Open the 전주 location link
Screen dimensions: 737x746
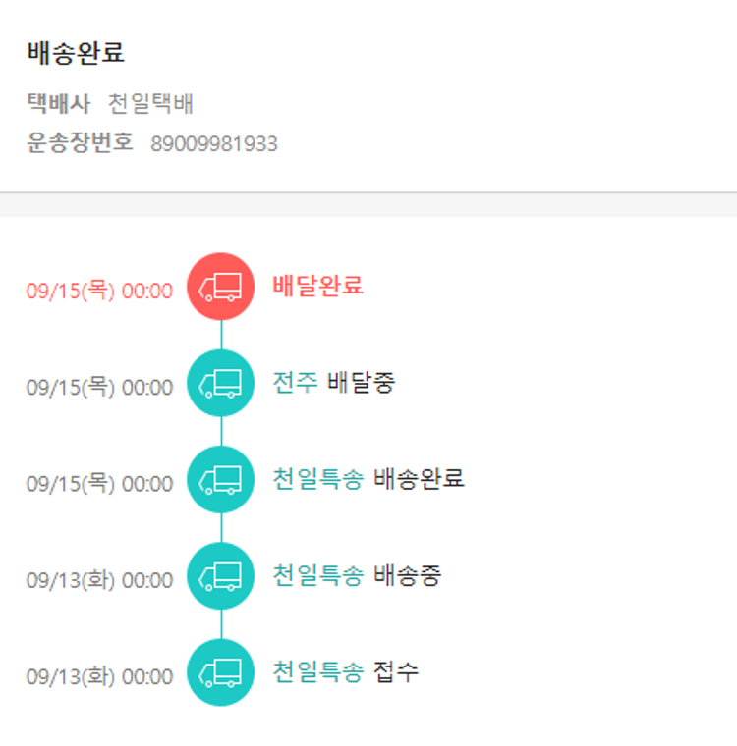(295, 382)
